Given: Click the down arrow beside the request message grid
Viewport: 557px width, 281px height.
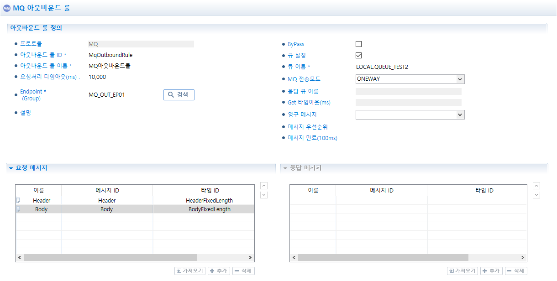Looking at the screenshot, I should tap(263, 194).
